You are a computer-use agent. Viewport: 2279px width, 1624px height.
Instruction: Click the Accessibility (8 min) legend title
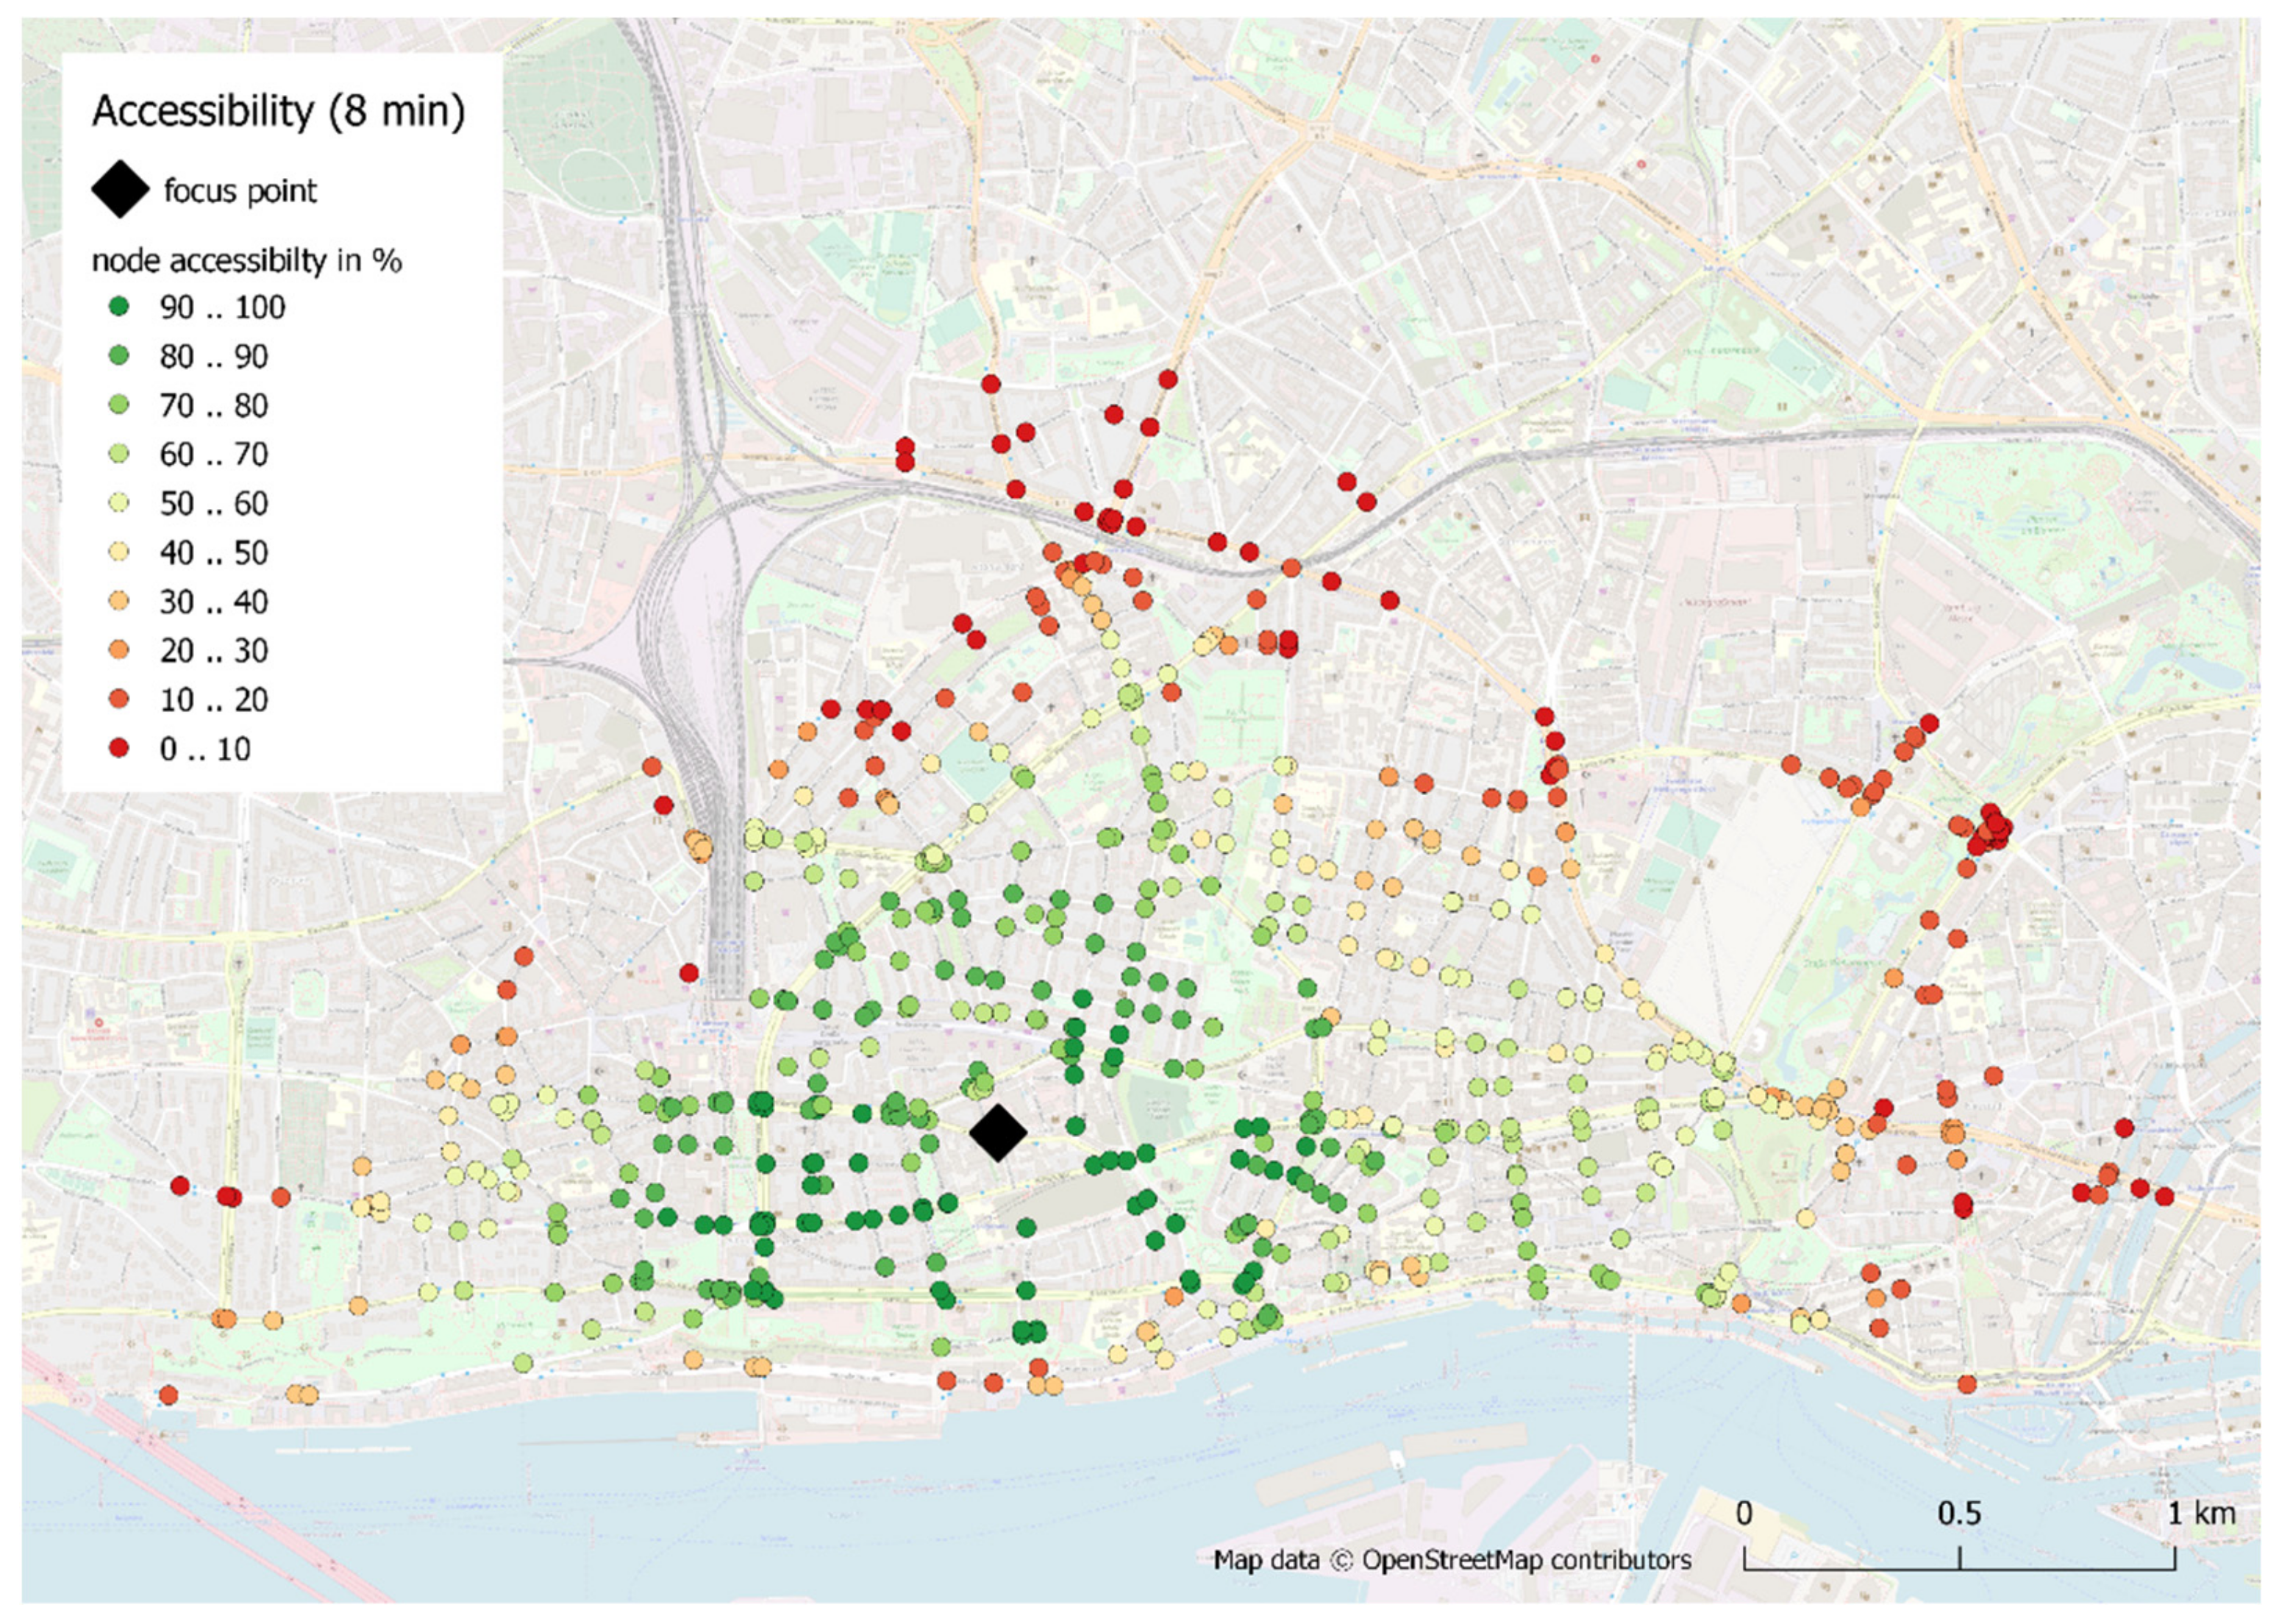point(278,110)
